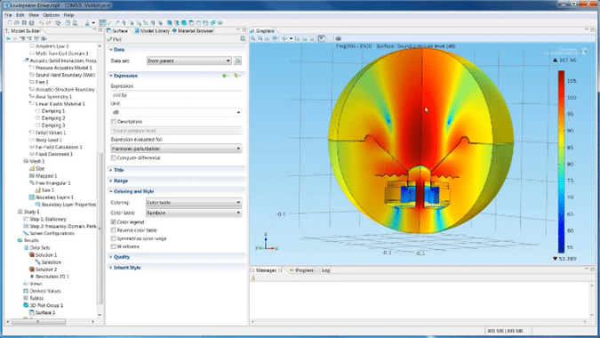Expand the Range section

pos(121,181)
